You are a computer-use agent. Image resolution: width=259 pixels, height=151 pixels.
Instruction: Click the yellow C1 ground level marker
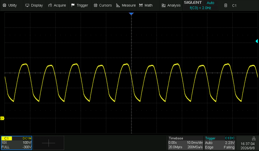(x=2, y=118)
